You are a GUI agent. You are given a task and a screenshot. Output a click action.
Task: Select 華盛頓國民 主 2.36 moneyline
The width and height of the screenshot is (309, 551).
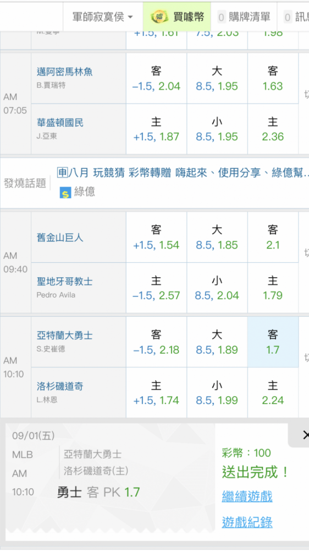click(x=273, y=129)
